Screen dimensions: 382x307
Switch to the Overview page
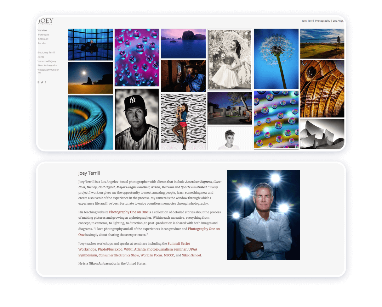(42, 30)
